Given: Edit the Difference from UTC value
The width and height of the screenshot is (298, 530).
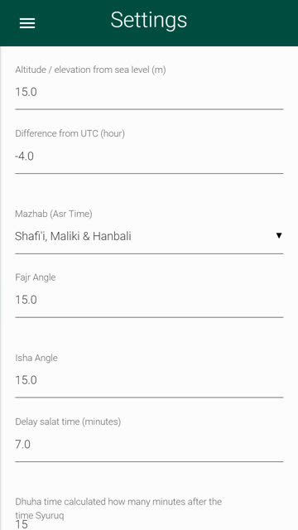Looking at the screenshot, I should [149, 157].
